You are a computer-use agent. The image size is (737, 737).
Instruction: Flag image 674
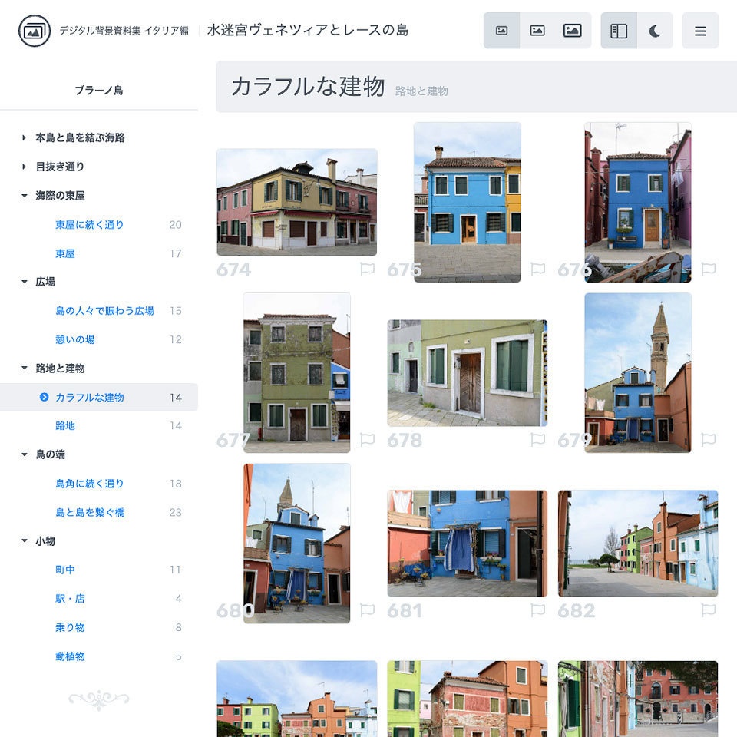click(x=367, y=269)
